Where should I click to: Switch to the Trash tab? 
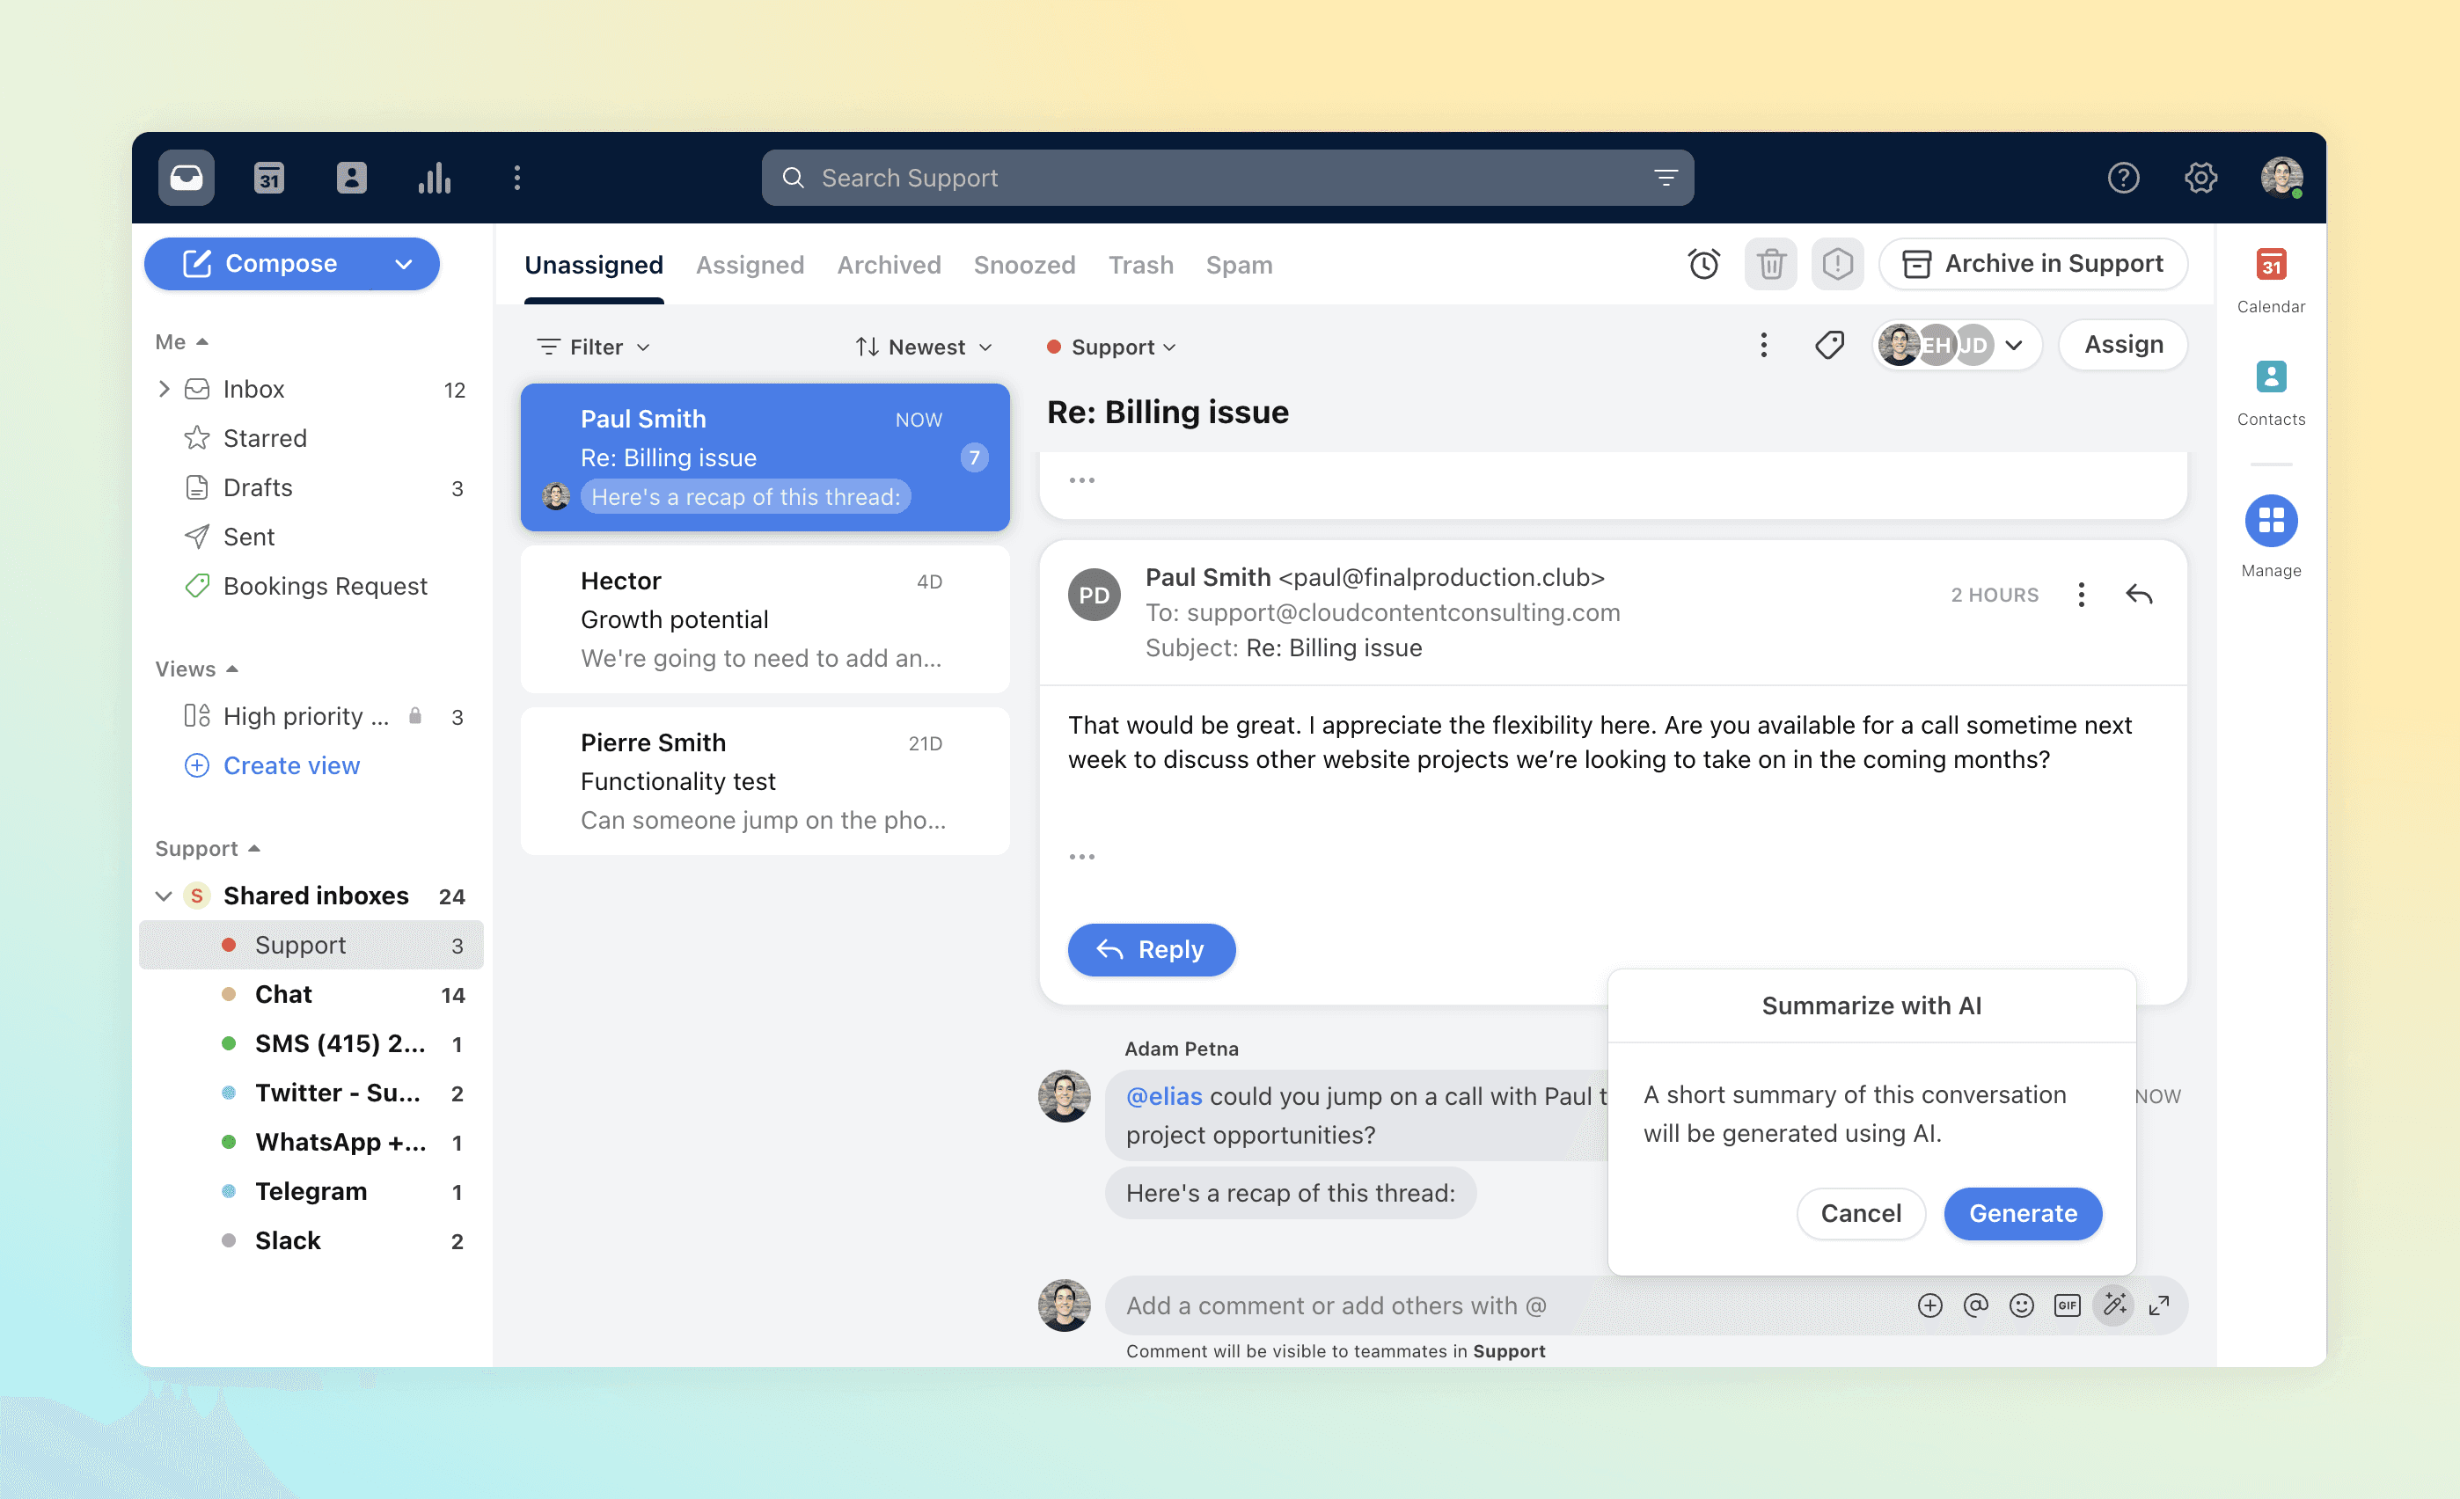pos(1141,265)
